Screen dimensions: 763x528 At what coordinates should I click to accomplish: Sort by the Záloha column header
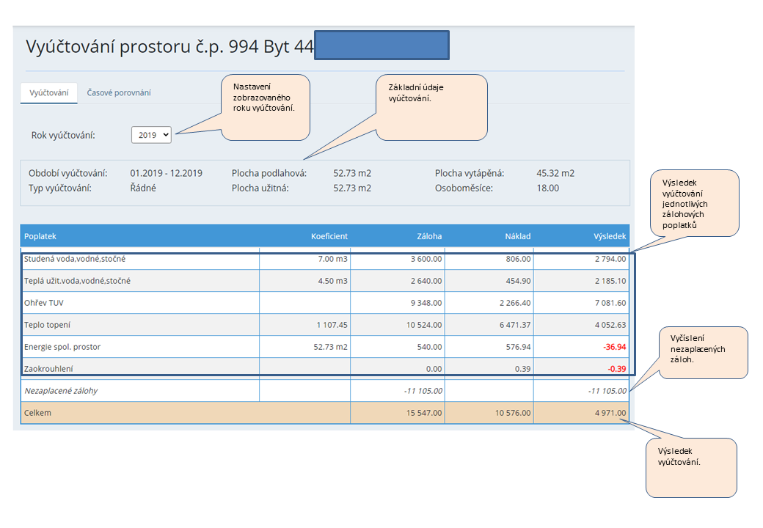[x=428, y=236]
